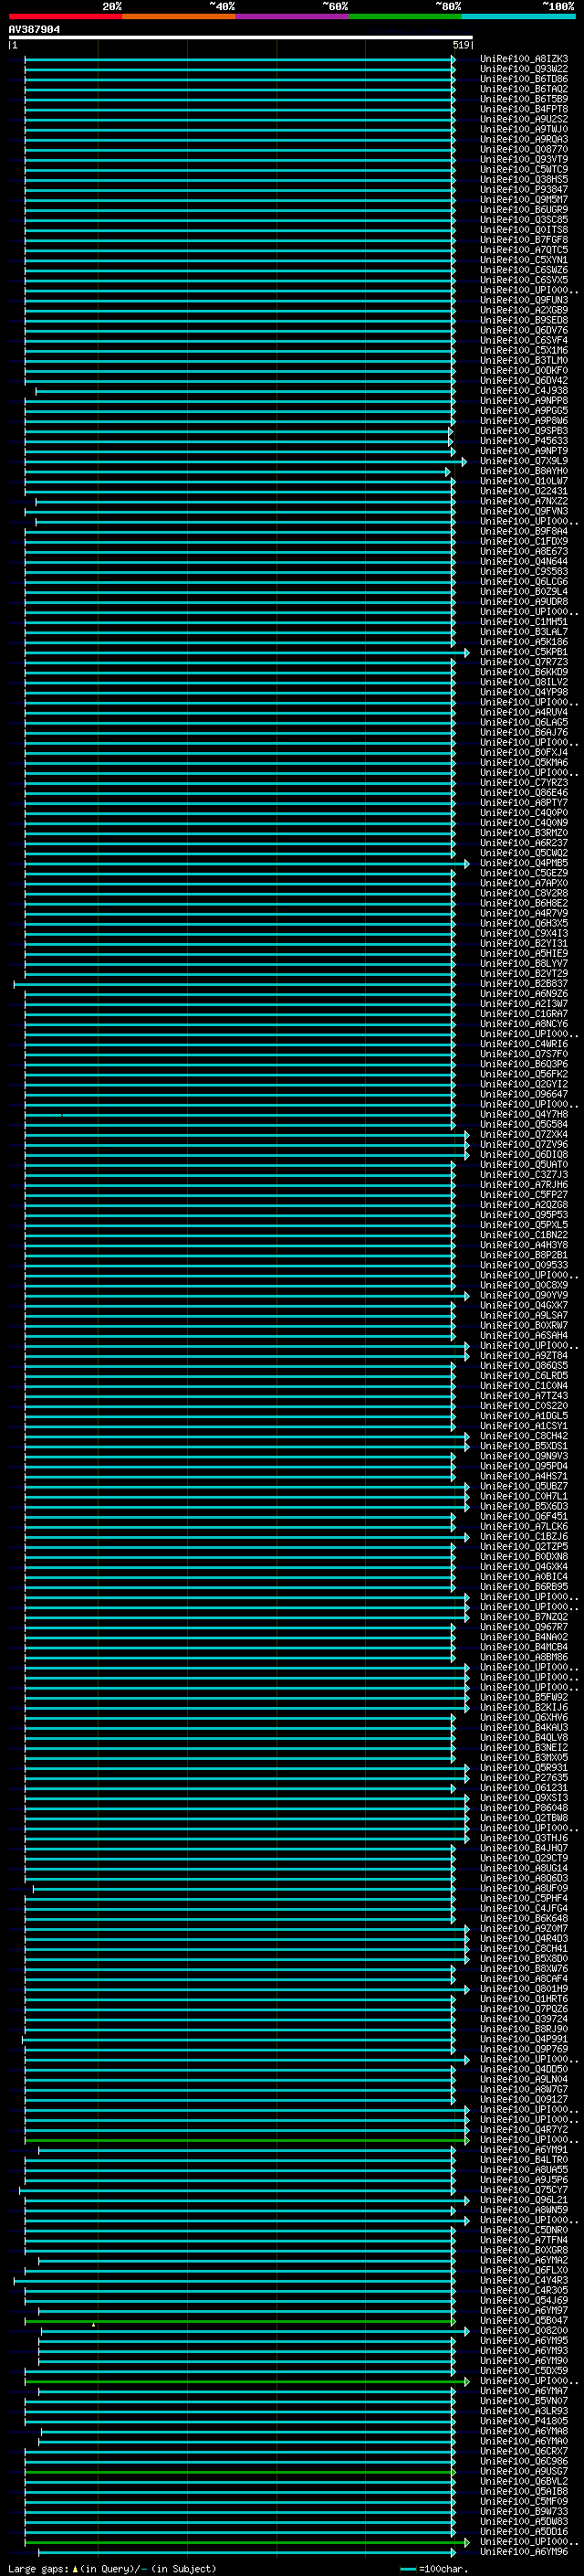
Task: Select the purple ~60% identity legend segment
Action: (293, 16)
